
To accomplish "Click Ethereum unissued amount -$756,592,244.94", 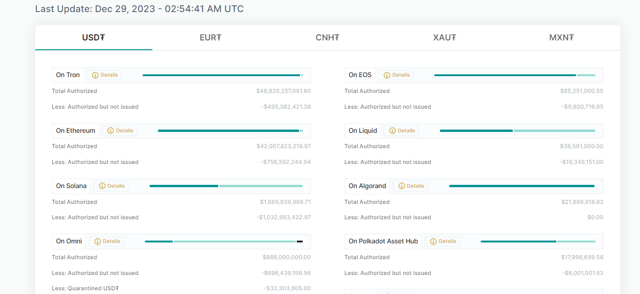I will [286, 162].
